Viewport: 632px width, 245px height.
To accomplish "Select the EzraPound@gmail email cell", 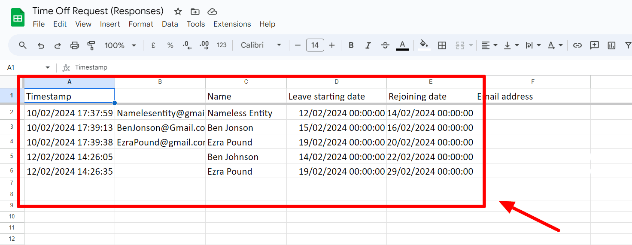I will click(x=160, y=142).
